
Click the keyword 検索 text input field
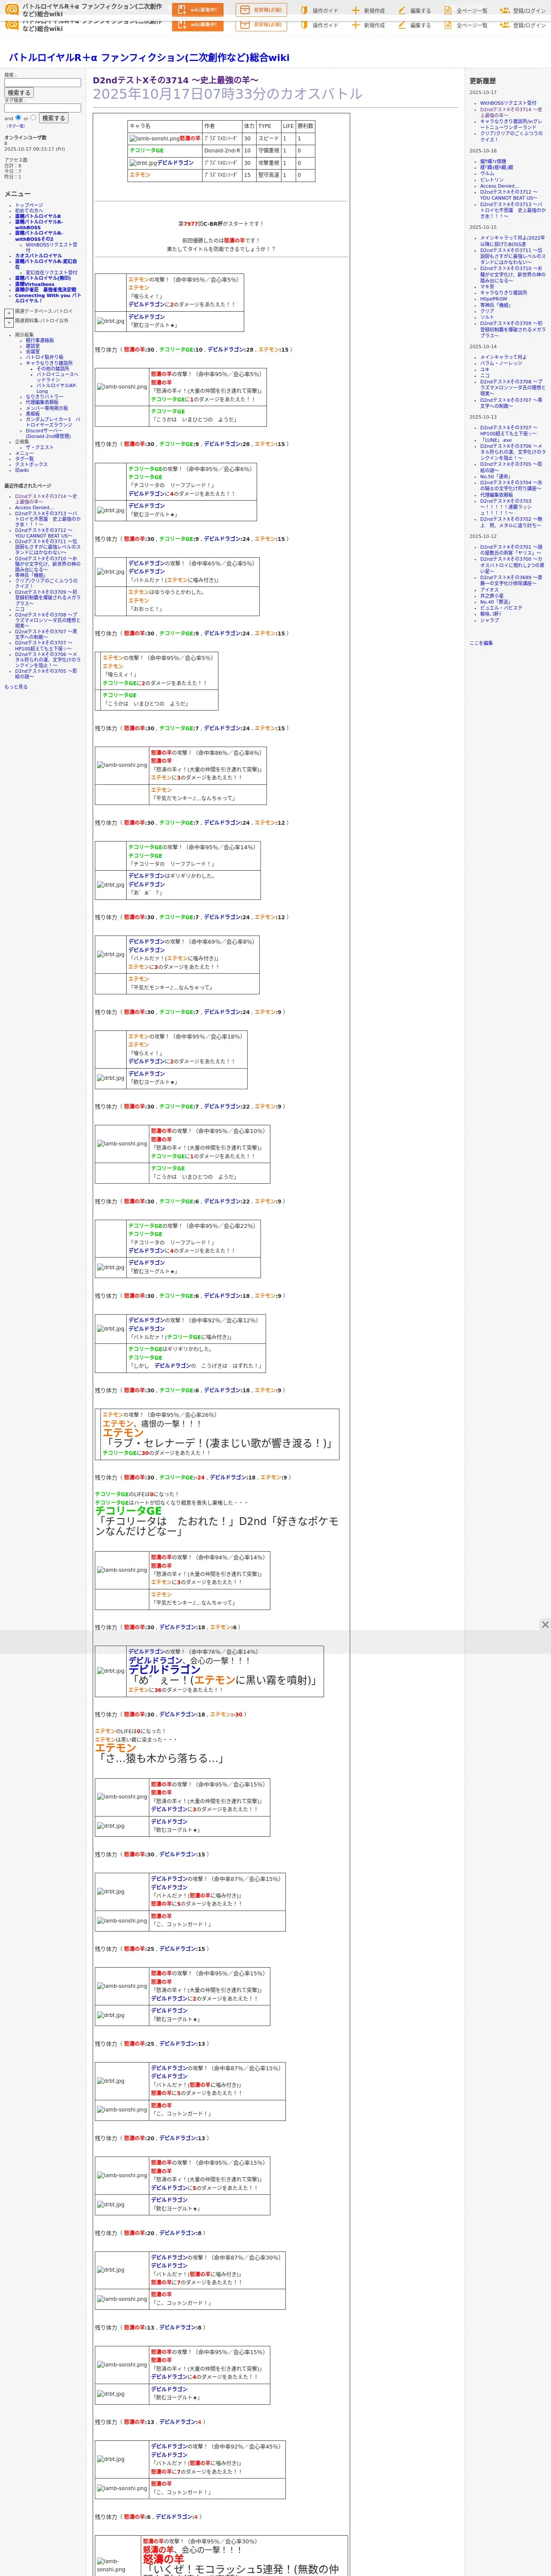[42, 83]
